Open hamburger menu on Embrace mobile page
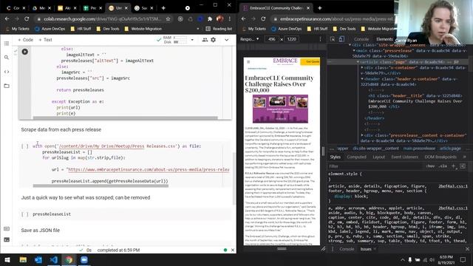473x266 pixels. click(x=248, y=62)
